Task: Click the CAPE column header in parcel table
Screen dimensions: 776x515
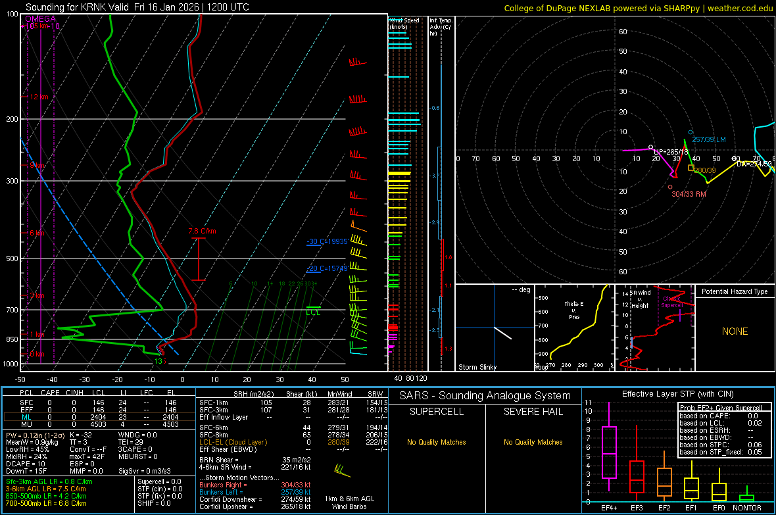Action: (x=50, y=393)
